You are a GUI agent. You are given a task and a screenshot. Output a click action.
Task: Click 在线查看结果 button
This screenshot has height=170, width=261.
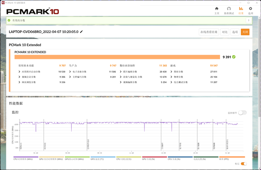[x=208, y=32]
